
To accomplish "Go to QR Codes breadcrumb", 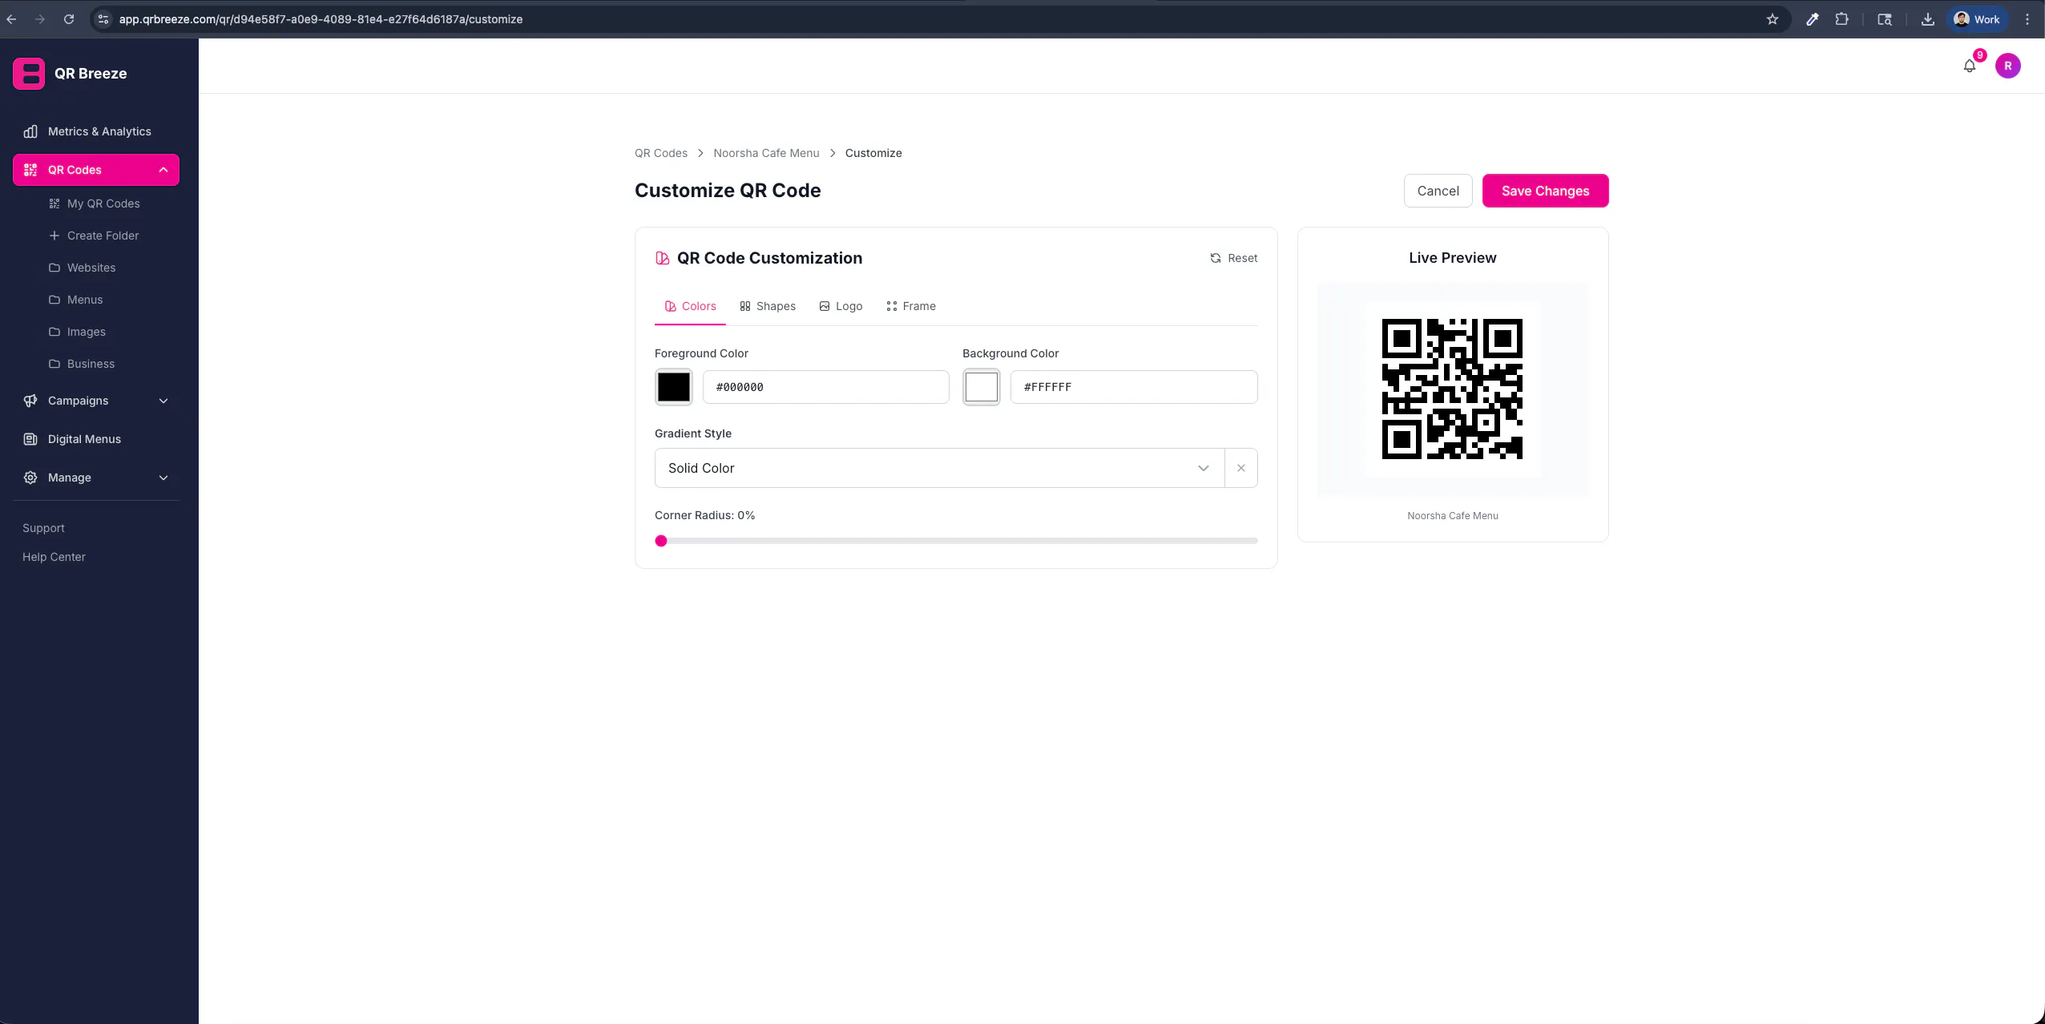I will pos(661,153).
